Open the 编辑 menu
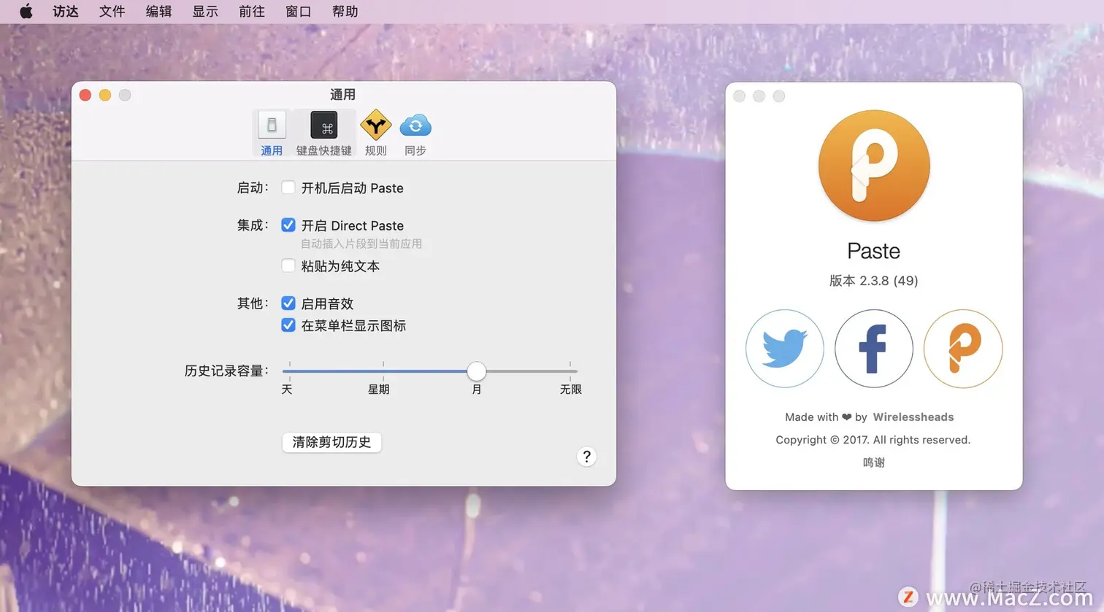 click(158, 11)
